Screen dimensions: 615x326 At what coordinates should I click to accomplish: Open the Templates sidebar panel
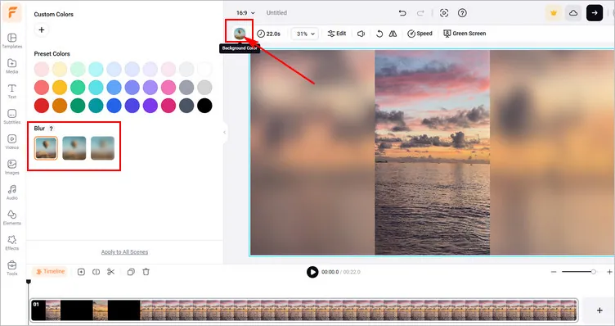[x=12, y=41]
